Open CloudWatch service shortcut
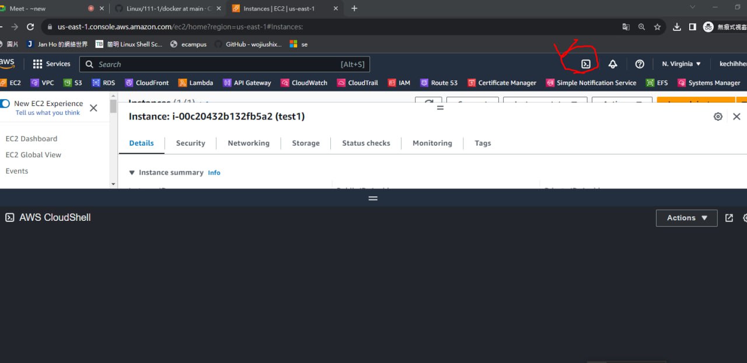The width and height of the screenshot is (747, 363). tap(304, 83)
